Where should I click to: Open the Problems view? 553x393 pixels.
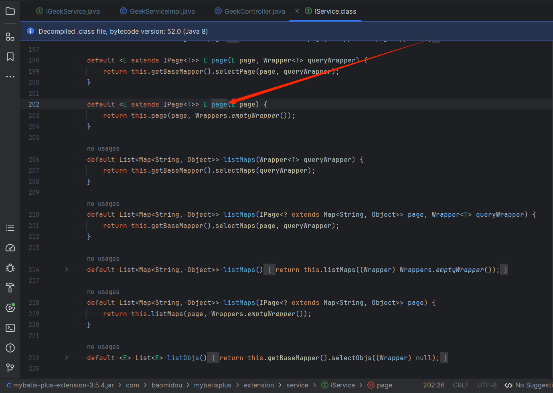coord(10,348)
